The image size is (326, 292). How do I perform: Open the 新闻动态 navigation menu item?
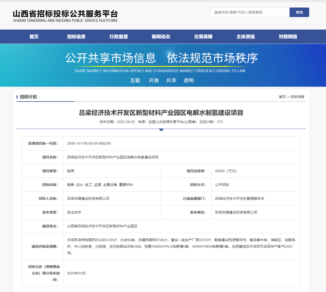click(161, 36)
